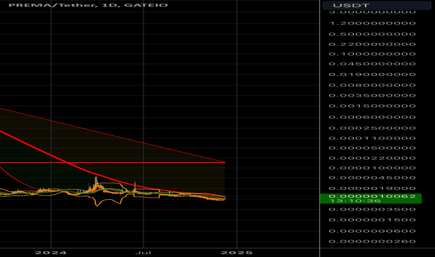
Task: Click the price level 0.5000000000
Action: (x=372, y=34)
